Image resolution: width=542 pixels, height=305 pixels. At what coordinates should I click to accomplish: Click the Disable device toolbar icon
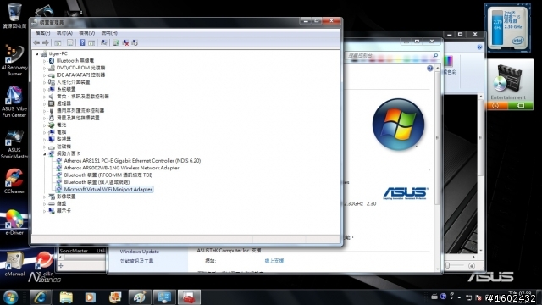pos(135,42)
